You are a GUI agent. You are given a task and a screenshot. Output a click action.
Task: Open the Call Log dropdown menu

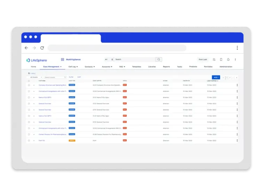[73, 67]
